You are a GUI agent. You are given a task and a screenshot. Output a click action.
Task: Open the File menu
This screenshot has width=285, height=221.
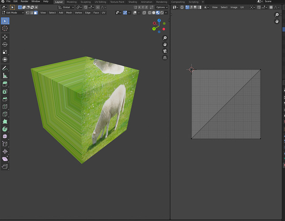(x=8, y=1)
